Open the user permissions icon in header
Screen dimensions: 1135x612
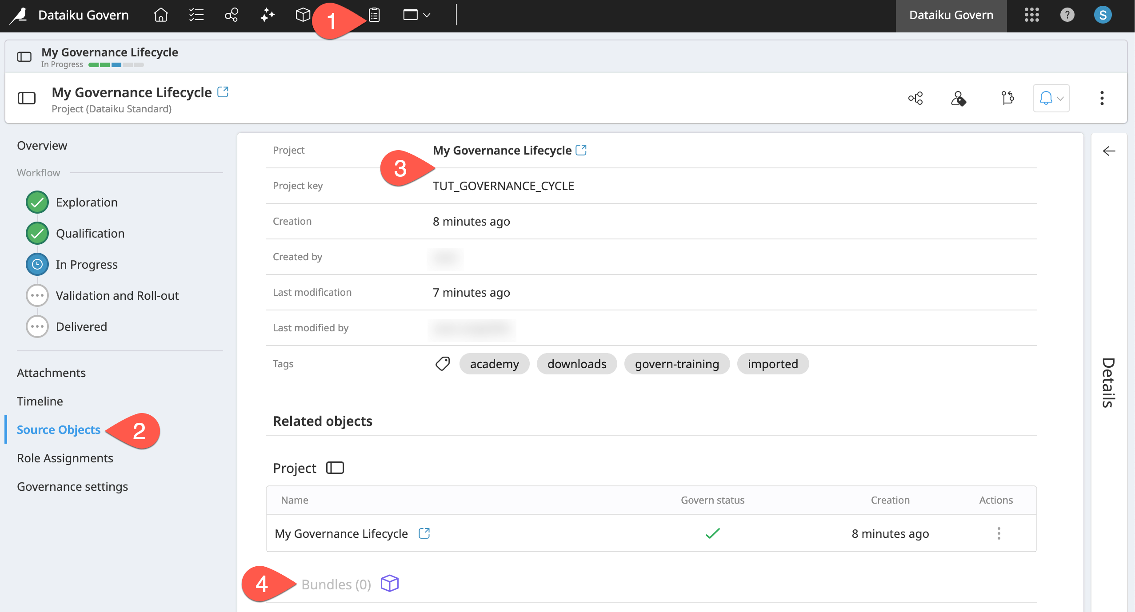(958, 98)
